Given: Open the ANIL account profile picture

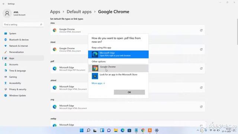Looking at the screenshot, I should [x=7, y=13].
